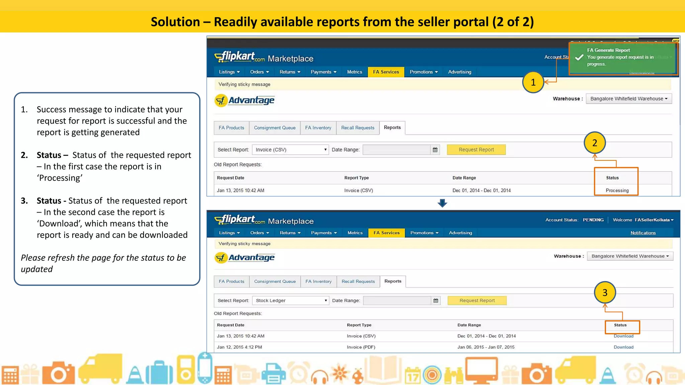Screen dimensions: 685x385
Task: Expand FASellerKolkata welcome account dropdown
Action: 654,220
